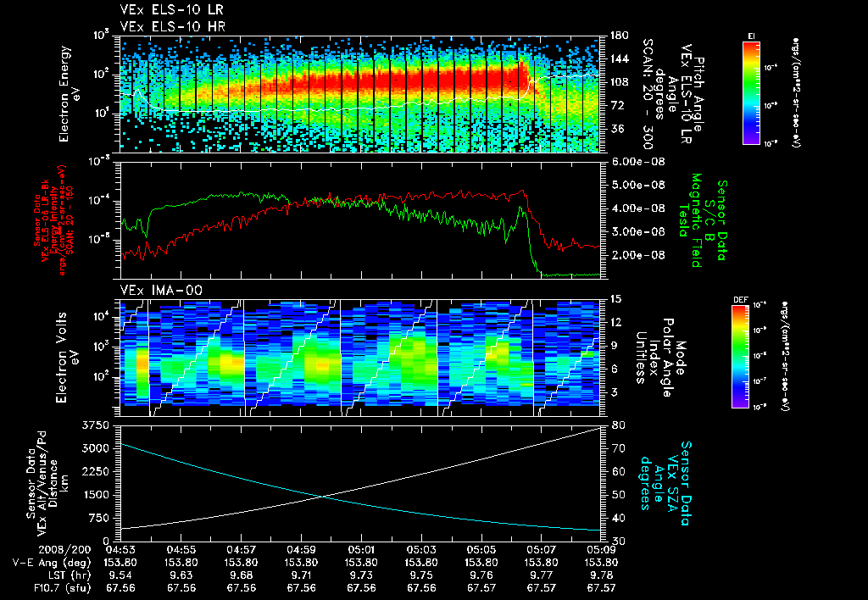The image size is (868, 600).
Task: Click the '04:53' time axis label
Action: (120, 550)
